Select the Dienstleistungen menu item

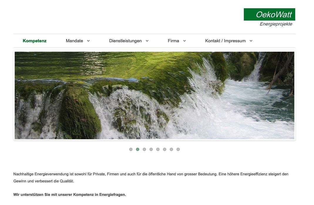click(x=125, y=41)
